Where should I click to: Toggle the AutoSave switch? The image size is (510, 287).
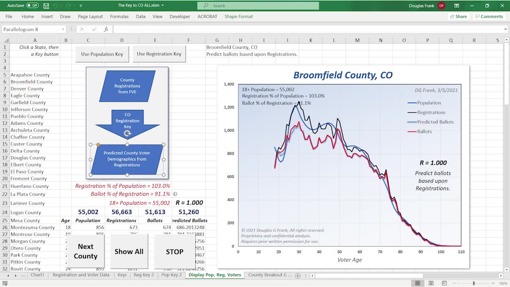pos(32,6)
